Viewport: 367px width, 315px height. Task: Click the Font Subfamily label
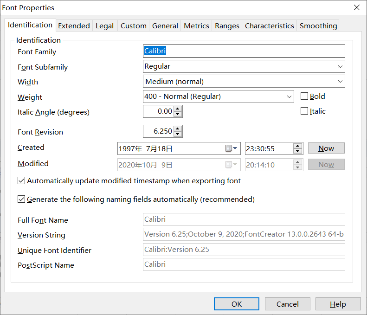click(x=43, y=67)
